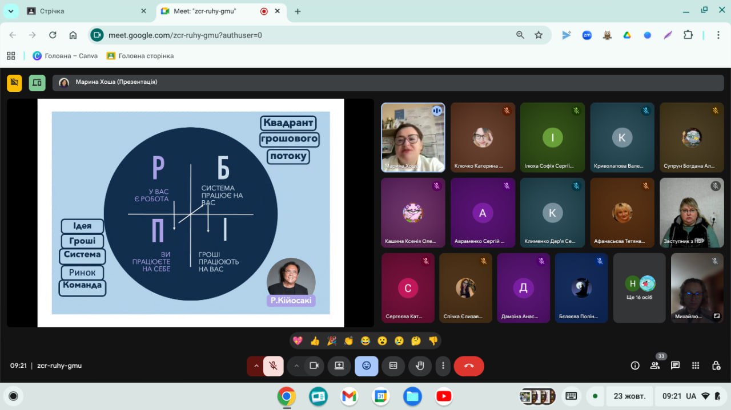The image size is (731, 410).
Task: Unmute the microphone in Meet
Action: pyautogui.click(x=274, y=366)
